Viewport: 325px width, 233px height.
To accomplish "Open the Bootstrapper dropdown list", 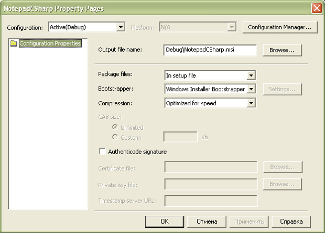I will tap(251, 90).
